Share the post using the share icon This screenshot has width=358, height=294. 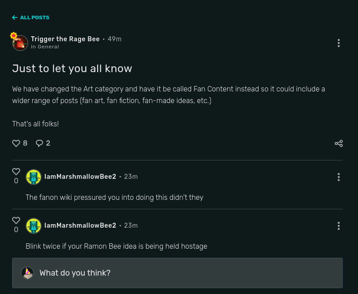coord(339,143)
